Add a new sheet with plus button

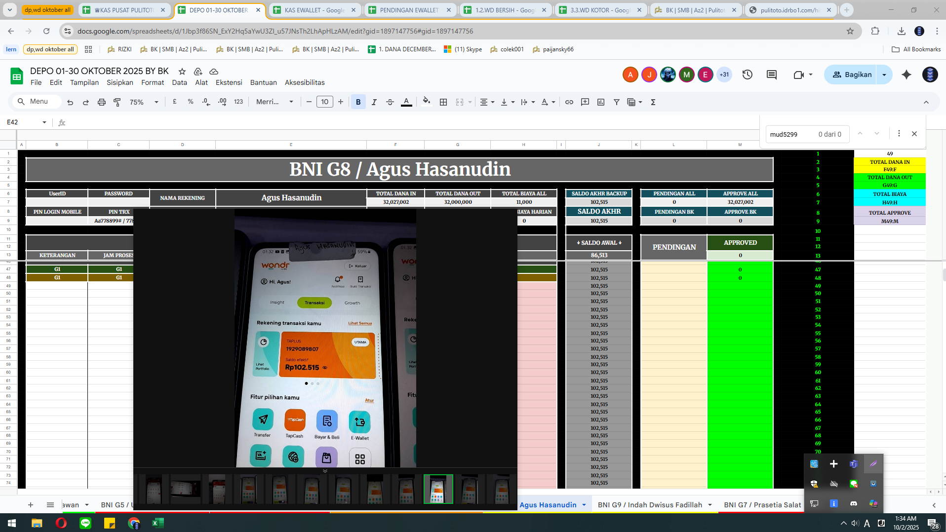[x=31, y=505]
